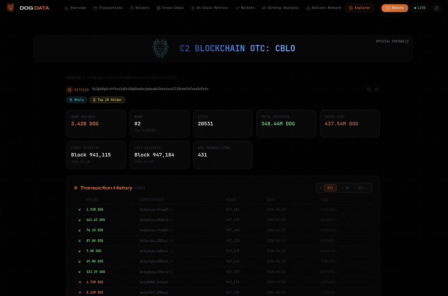The width and height of the screenshot is (448, 296).
Task: Select the All transactions filter
Action: point(330,188)
